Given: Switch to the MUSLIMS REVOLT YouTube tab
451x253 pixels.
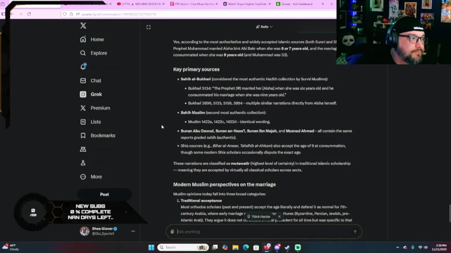Looking at the screenshot, I should tap(140, 4).
